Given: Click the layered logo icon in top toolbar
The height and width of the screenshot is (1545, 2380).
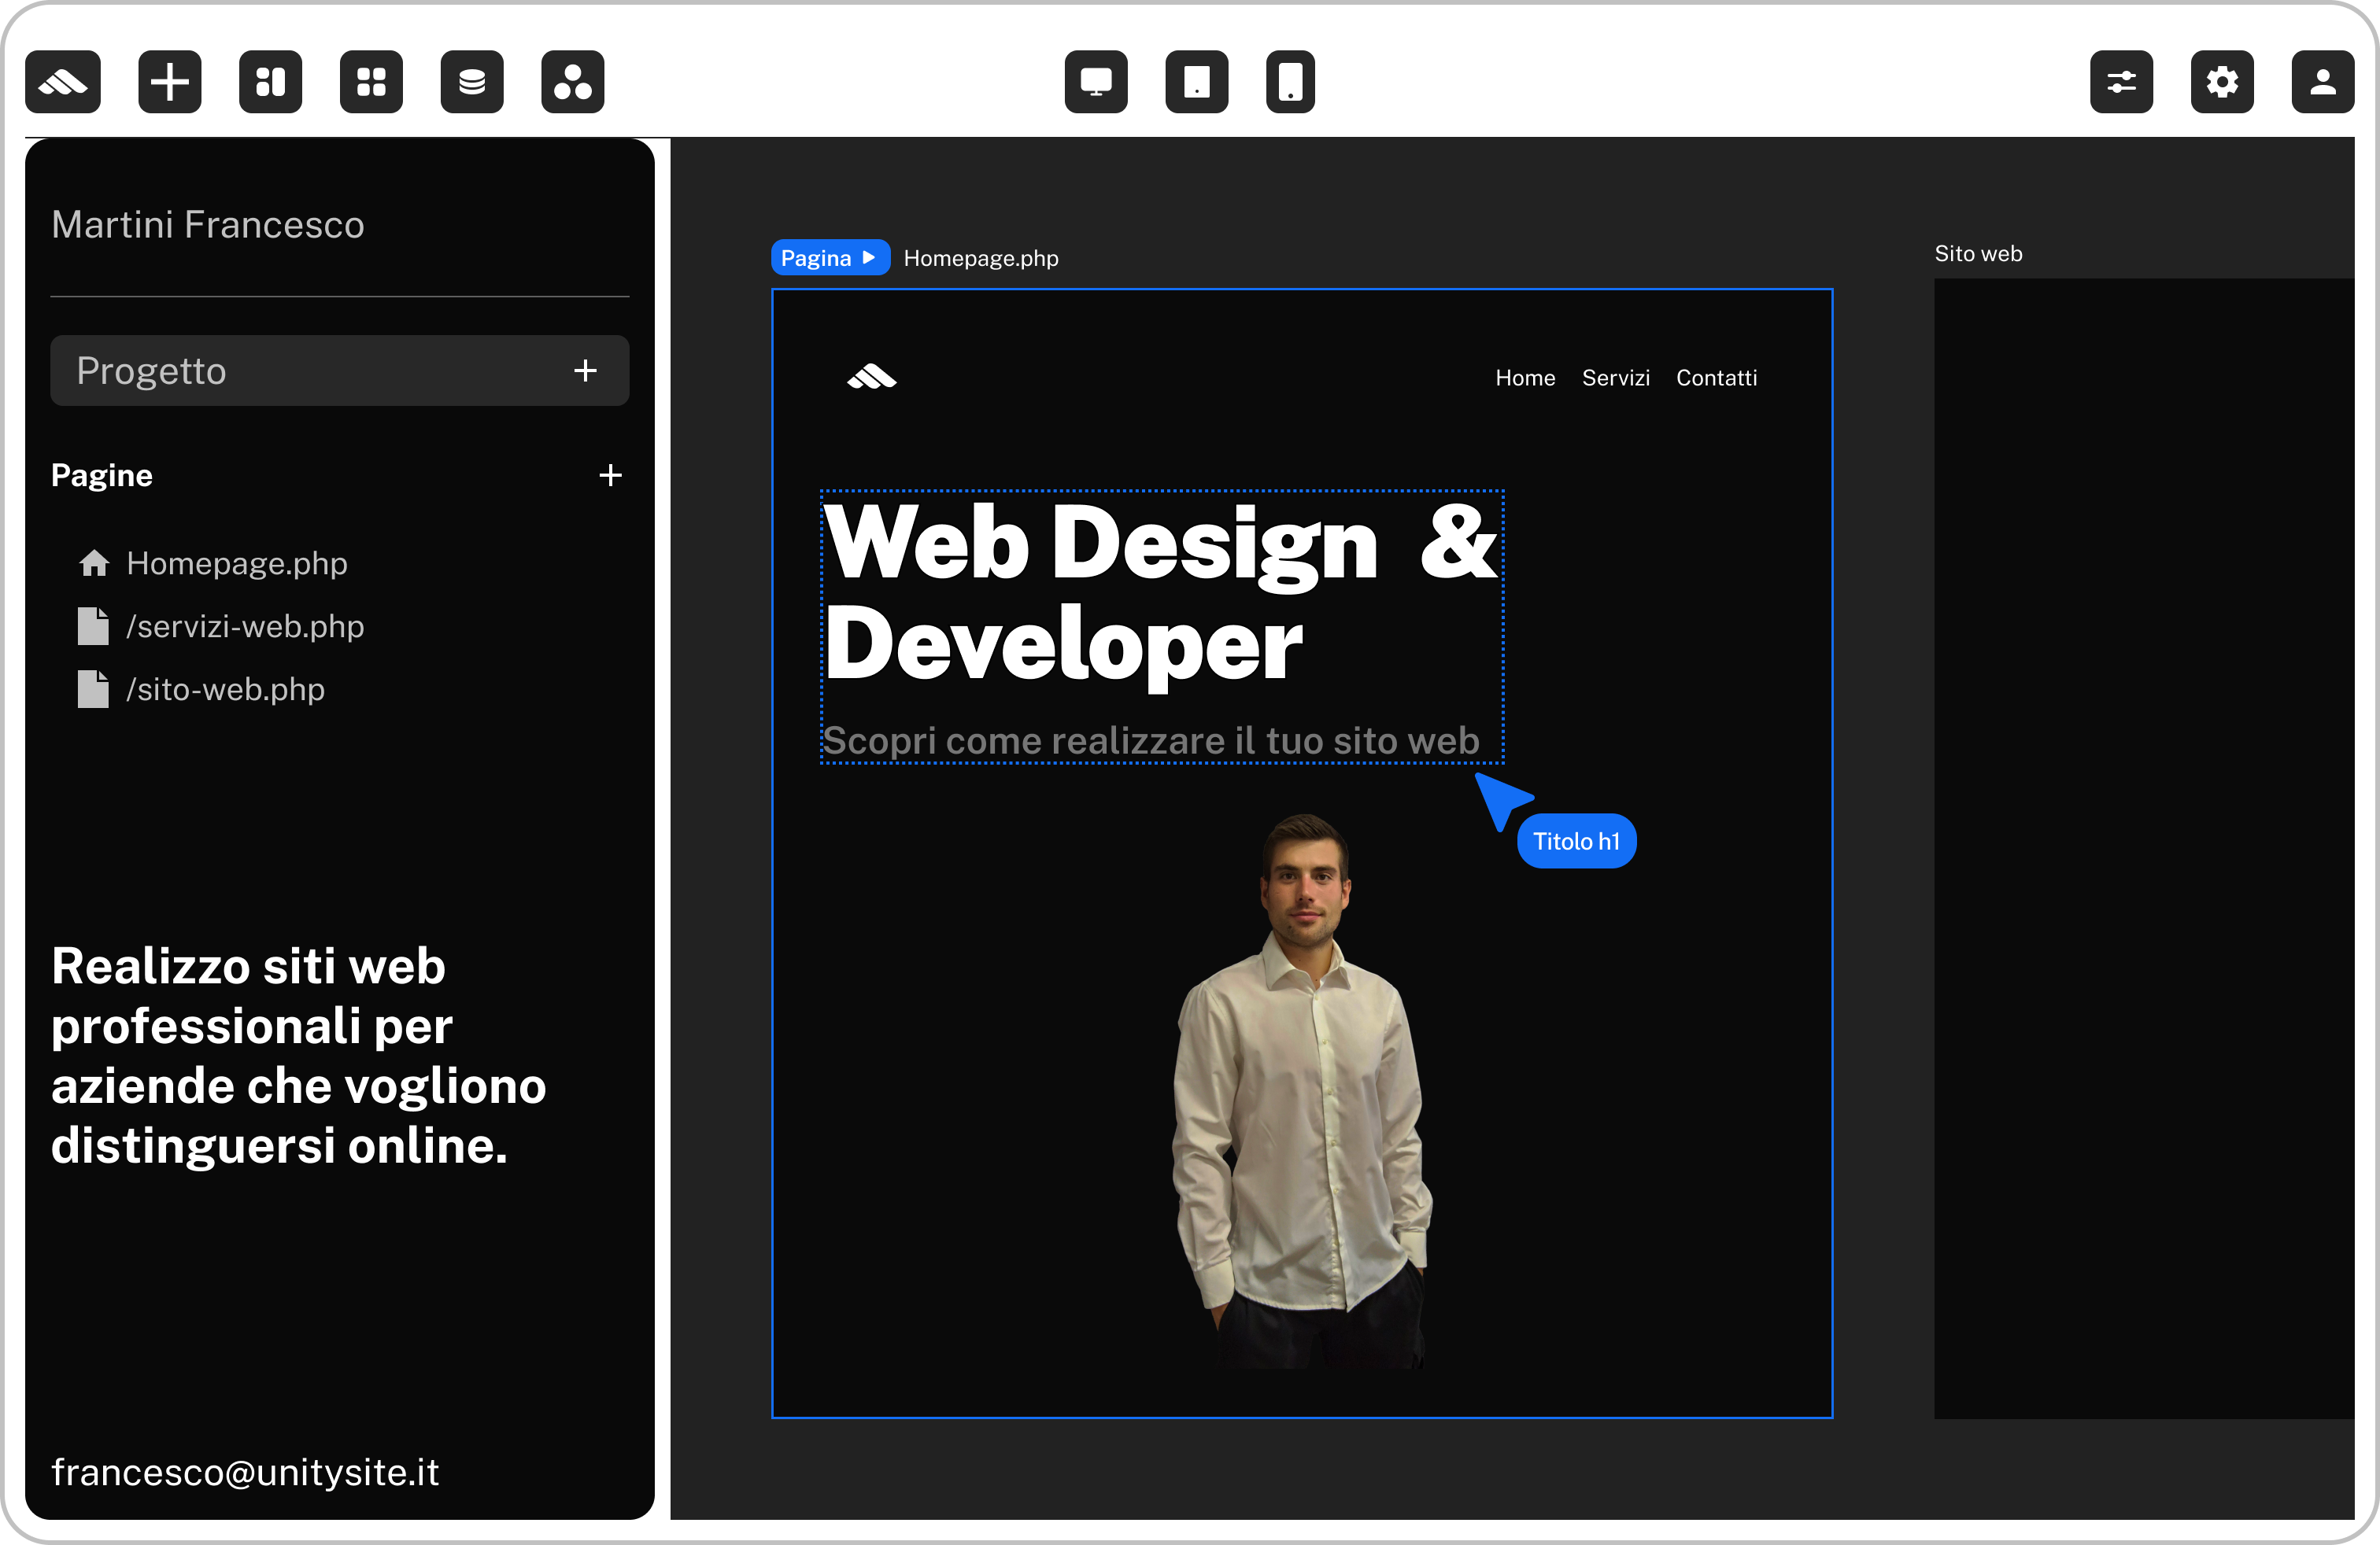Looking at the screenshot, I should pos(63,82).
